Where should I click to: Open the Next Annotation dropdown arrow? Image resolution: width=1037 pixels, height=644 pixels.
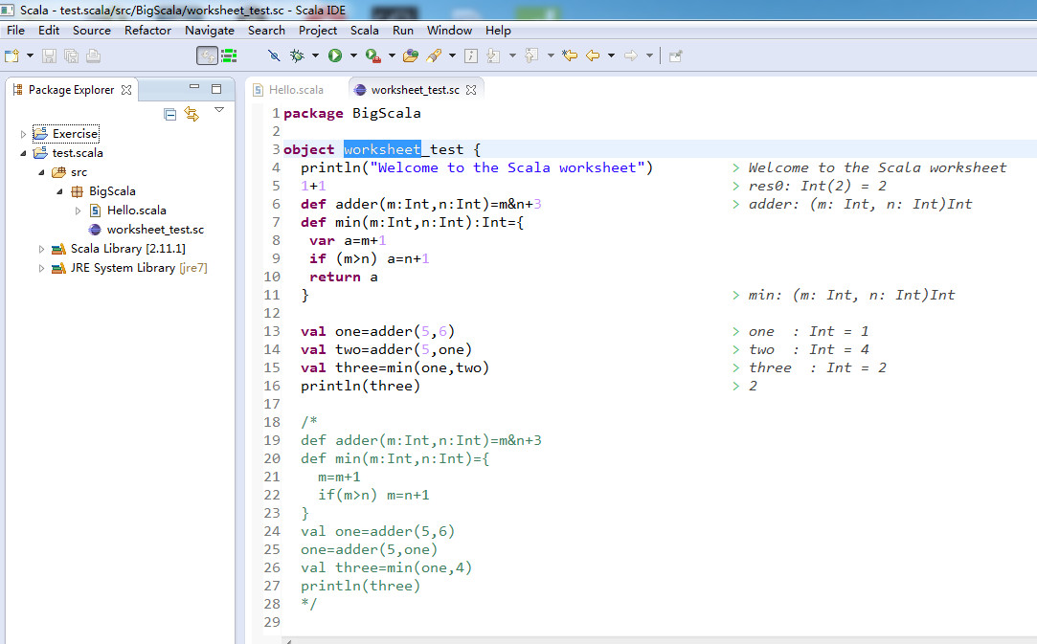512,56
